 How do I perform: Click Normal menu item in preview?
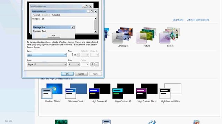click(x=36, y=15)
